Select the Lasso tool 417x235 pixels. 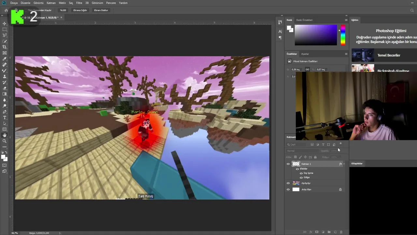(5, 35)
